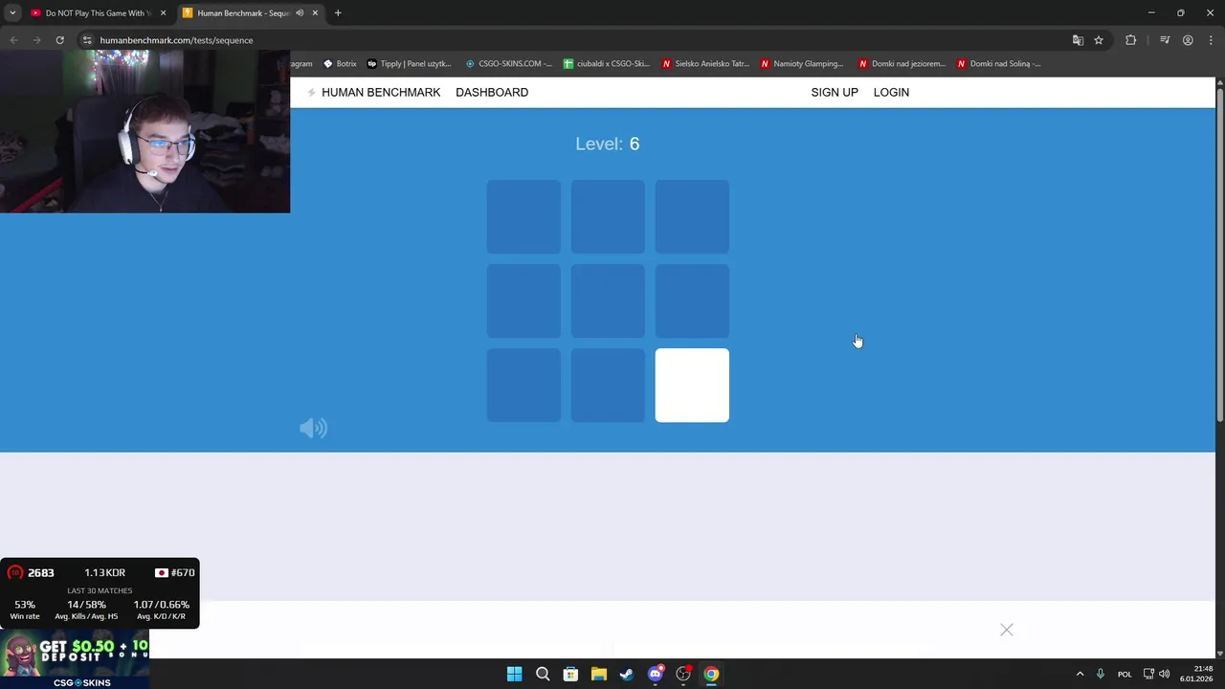Mute the Human Benchmark tab via its speaker icon

click(x=300, y=13)
